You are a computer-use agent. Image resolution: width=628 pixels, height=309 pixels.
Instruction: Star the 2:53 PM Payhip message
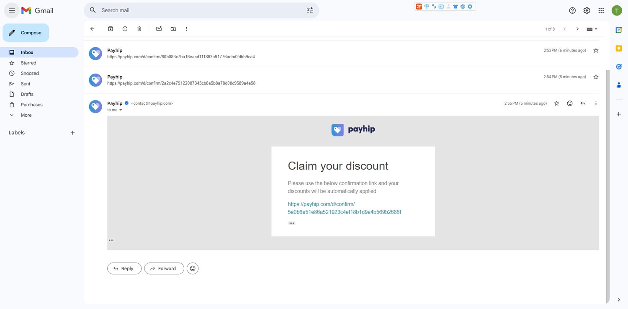click(x=596, y=50)
